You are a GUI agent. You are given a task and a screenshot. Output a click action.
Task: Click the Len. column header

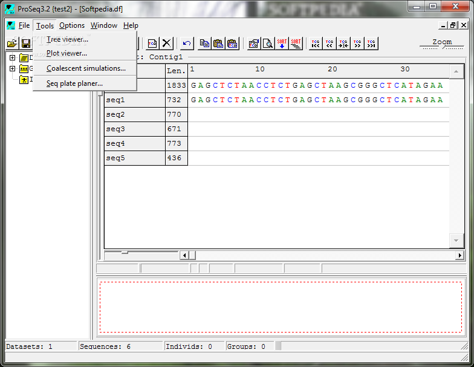coord(177,71)
